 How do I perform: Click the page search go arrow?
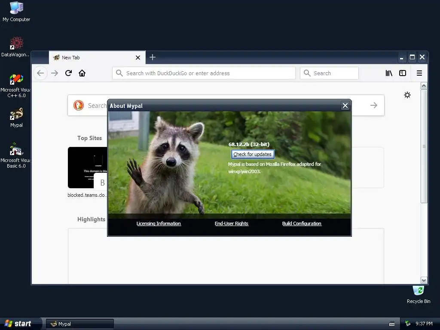(x=373, y=105)
